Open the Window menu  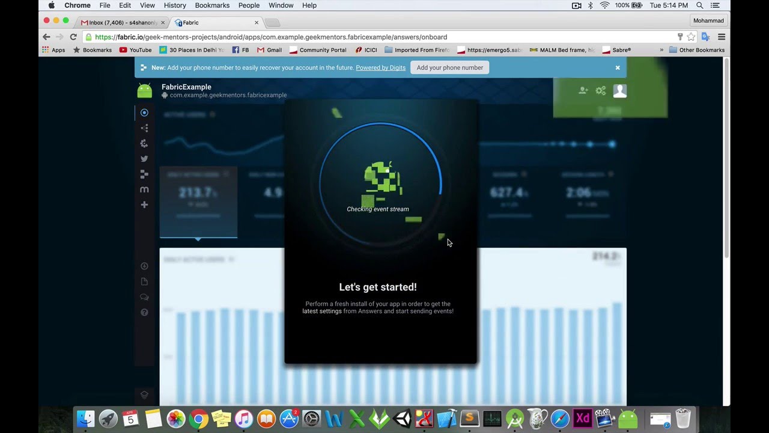[281, 5]
